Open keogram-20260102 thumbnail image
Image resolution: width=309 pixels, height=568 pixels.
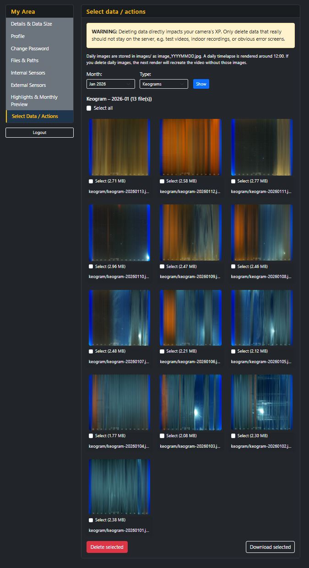point(262,402)
